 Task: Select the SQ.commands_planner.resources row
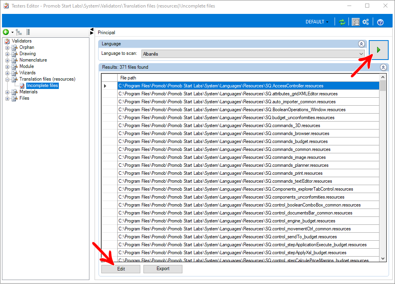coord(248,165)
